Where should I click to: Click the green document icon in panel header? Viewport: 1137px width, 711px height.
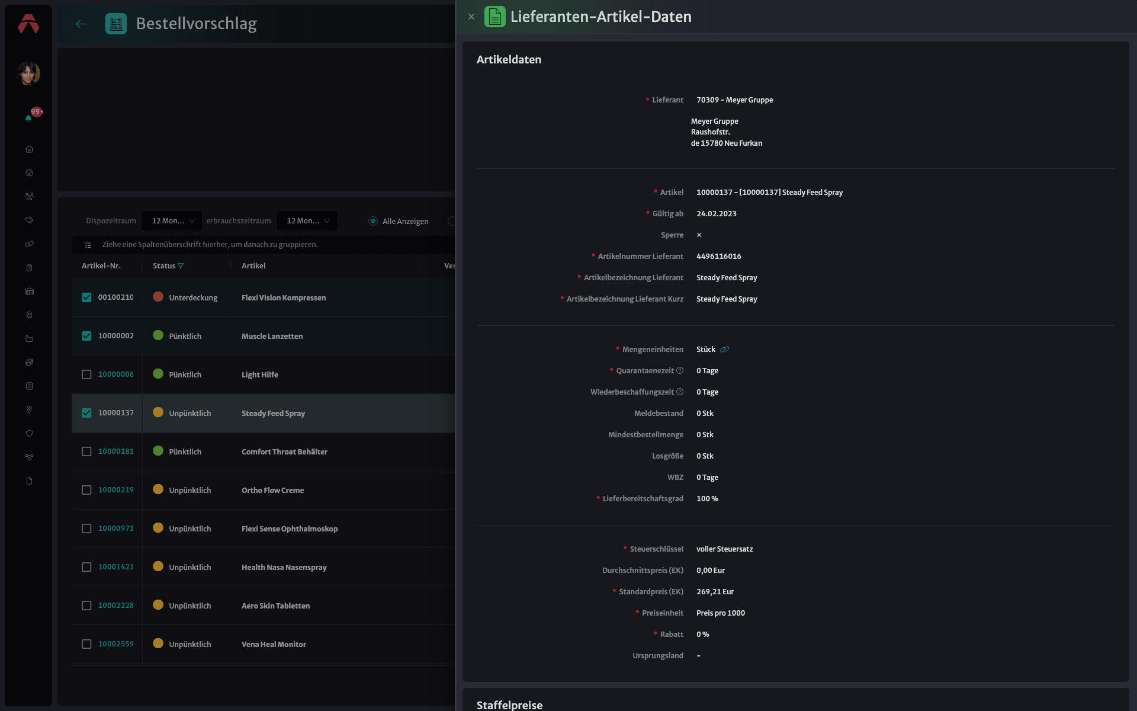(495, 17)
